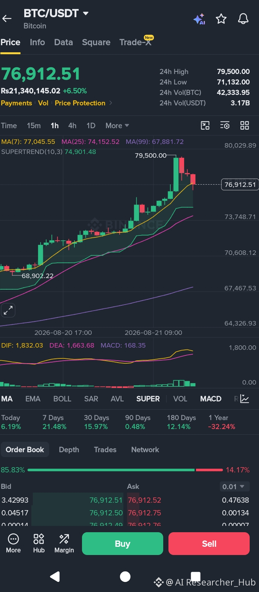Tap 90 Days 0.48% performance

tap(138, 422)
